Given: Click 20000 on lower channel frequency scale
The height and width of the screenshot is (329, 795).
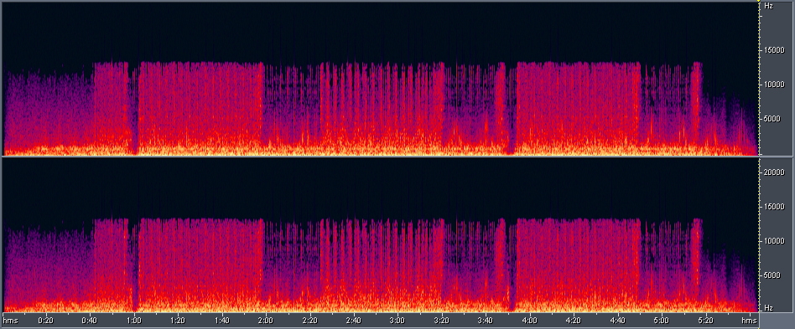Looking at the screenshot, I should [774, 172].
